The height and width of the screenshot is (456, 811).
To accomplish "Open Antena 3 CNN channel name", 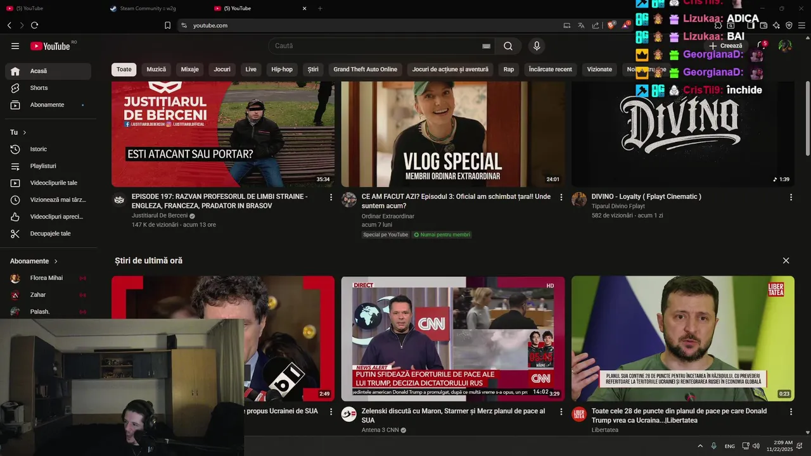I will pos(380,430).
